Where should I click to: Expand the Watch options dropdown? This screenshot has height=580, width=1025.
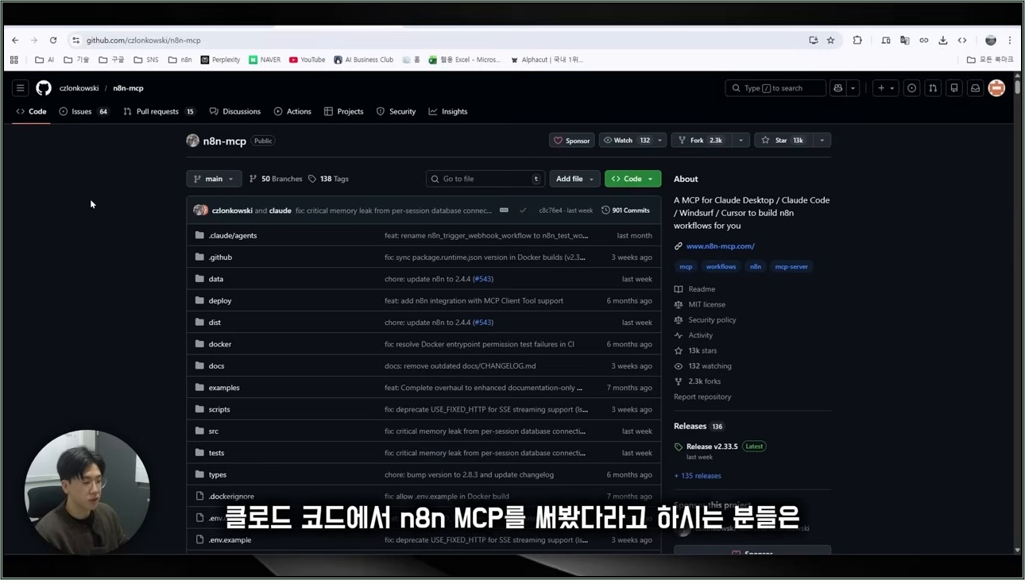tap(659, 141)
